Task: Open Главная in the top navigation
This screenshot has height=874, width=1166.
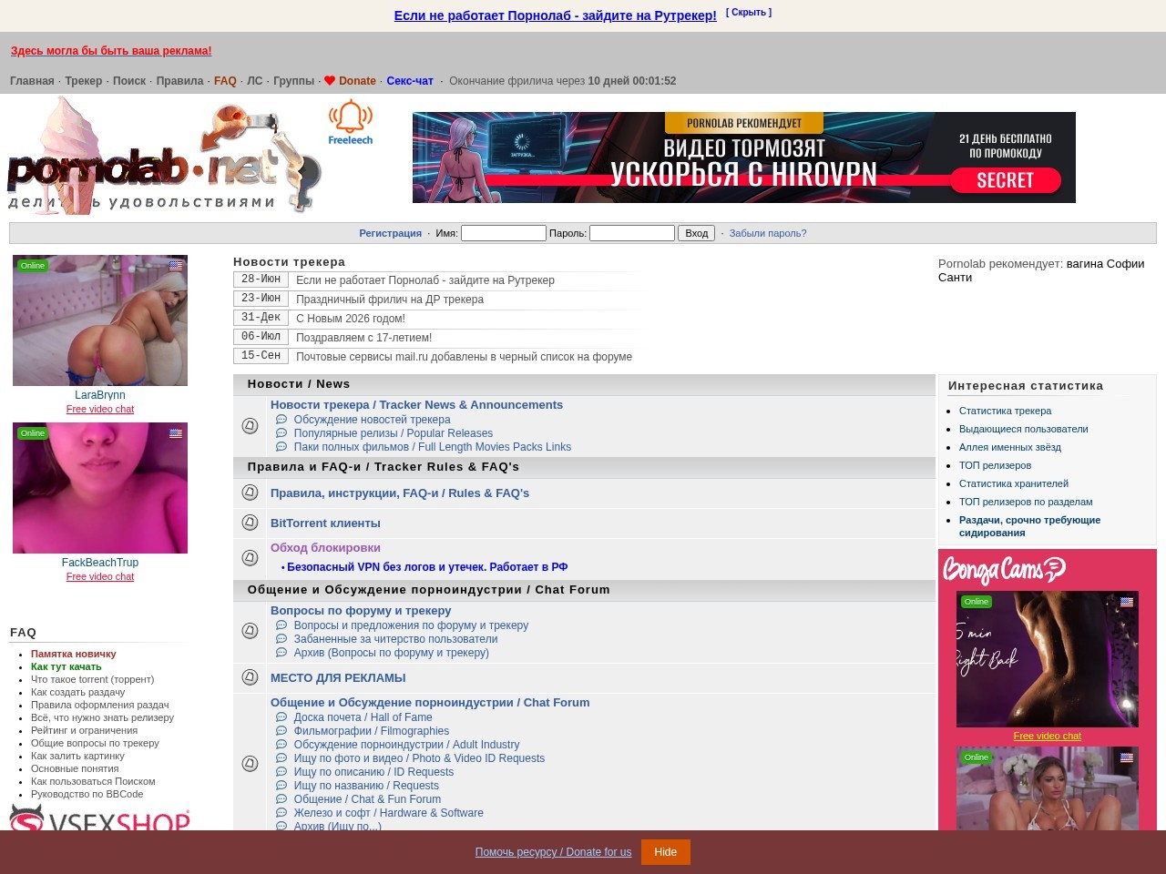Action: [32, 81]
